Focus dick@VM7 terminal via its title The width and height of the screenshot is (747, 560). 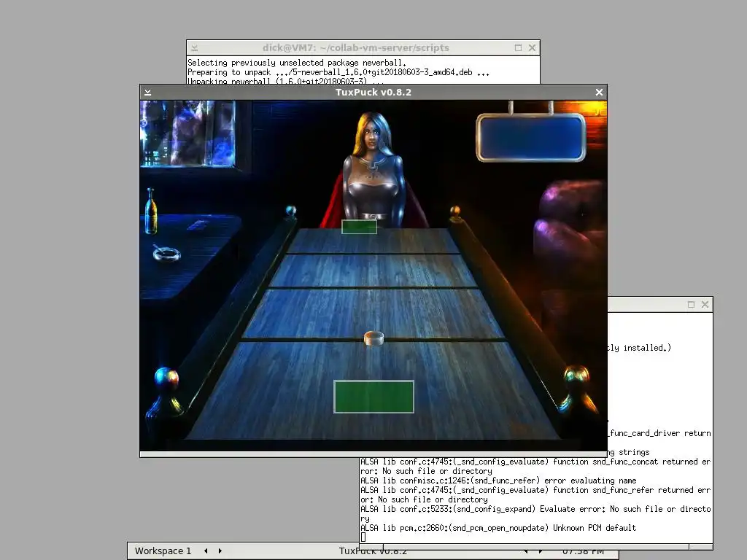click(x=355, y=47)
